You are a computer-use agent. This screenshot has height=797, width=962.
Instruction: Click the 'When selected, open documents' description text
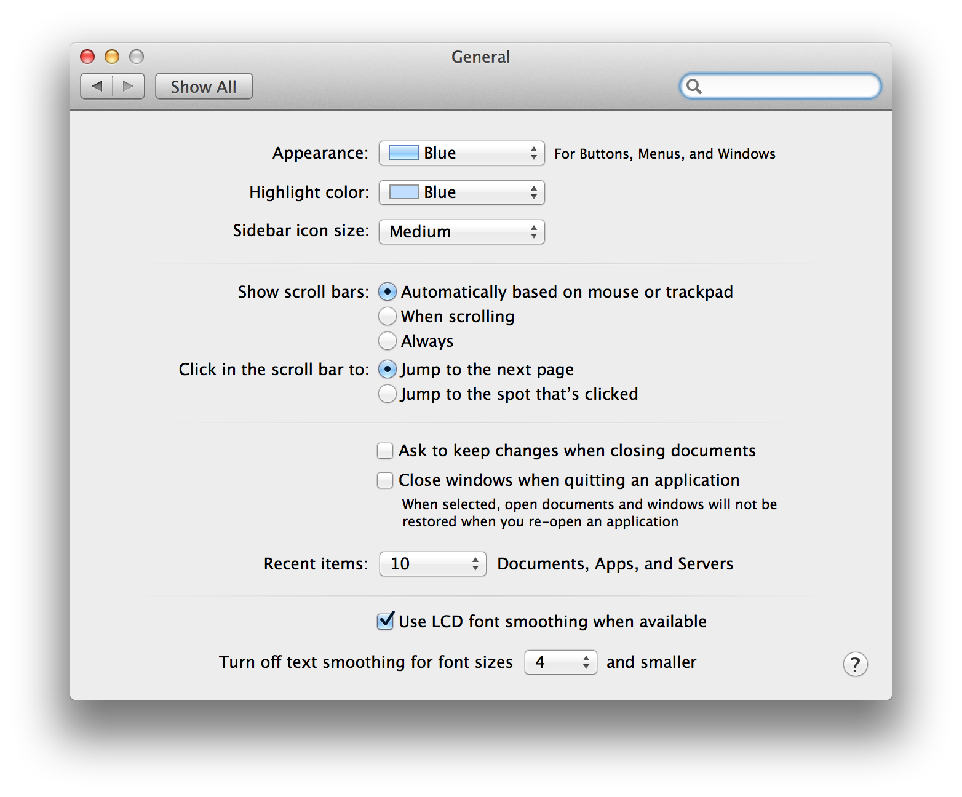(x=589, y=513)
